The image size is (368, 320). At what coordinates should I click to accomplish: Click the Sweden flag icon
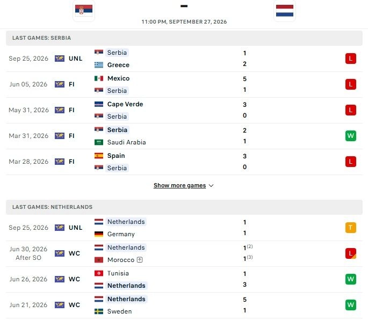coord(99,311)
